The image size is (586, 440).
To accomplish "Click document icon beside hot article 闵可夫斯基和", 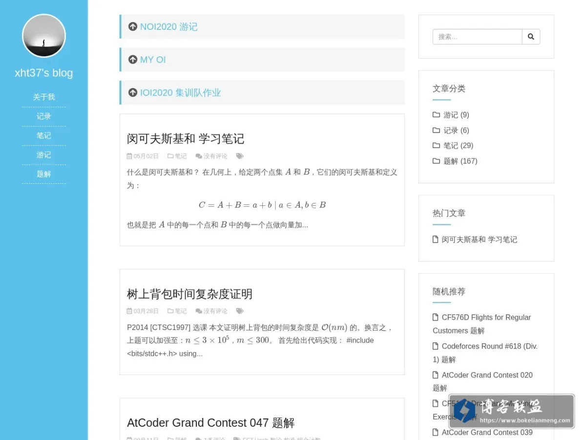I will click(x=436, y=240).
